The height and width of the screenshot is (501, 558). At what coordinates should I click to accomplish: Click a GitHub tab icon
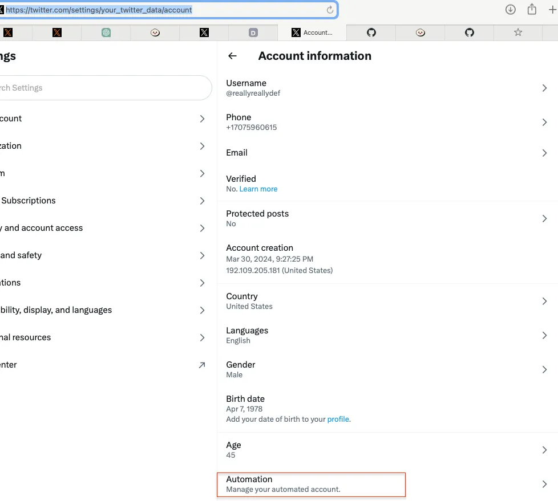click(371, 32)
